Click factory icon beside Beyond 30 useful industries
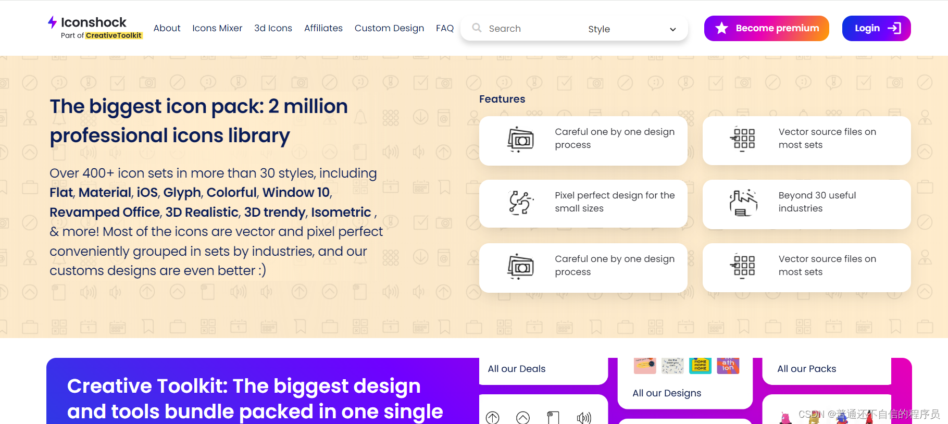The image size is (948, 424). [743, 203]
